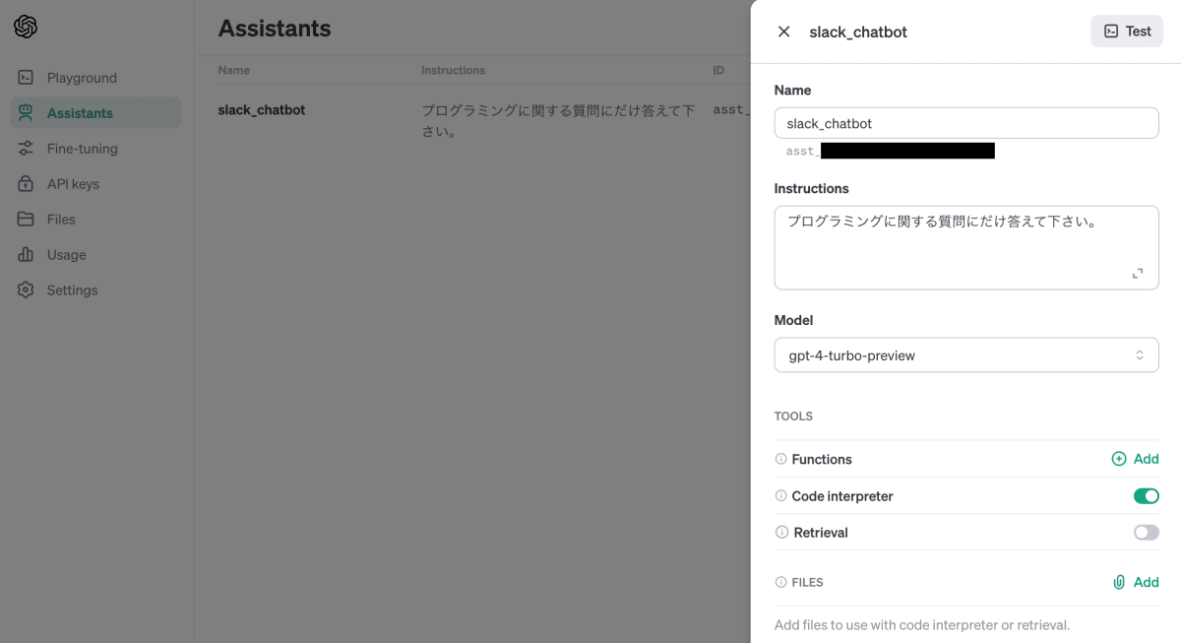Click the Test button

(x=1127, y=32)
